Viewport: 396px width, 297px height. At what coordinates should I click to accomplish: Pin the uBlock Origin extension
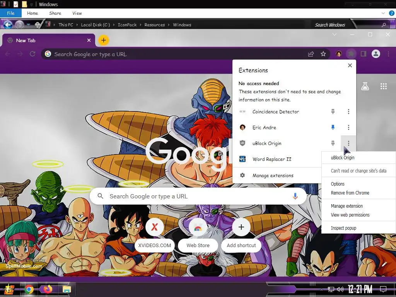click(333, 143)
